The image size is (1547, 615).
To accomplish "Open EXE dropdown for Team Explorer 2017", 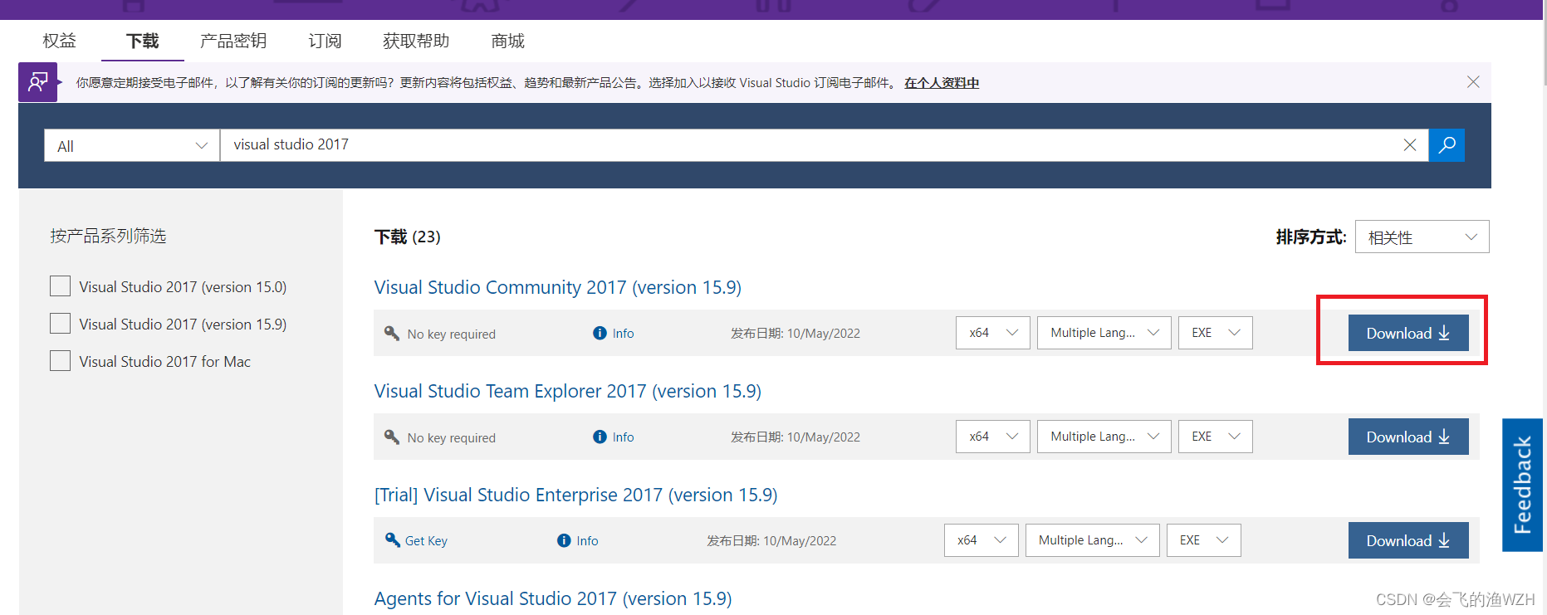I will (x=1215, y=437).
